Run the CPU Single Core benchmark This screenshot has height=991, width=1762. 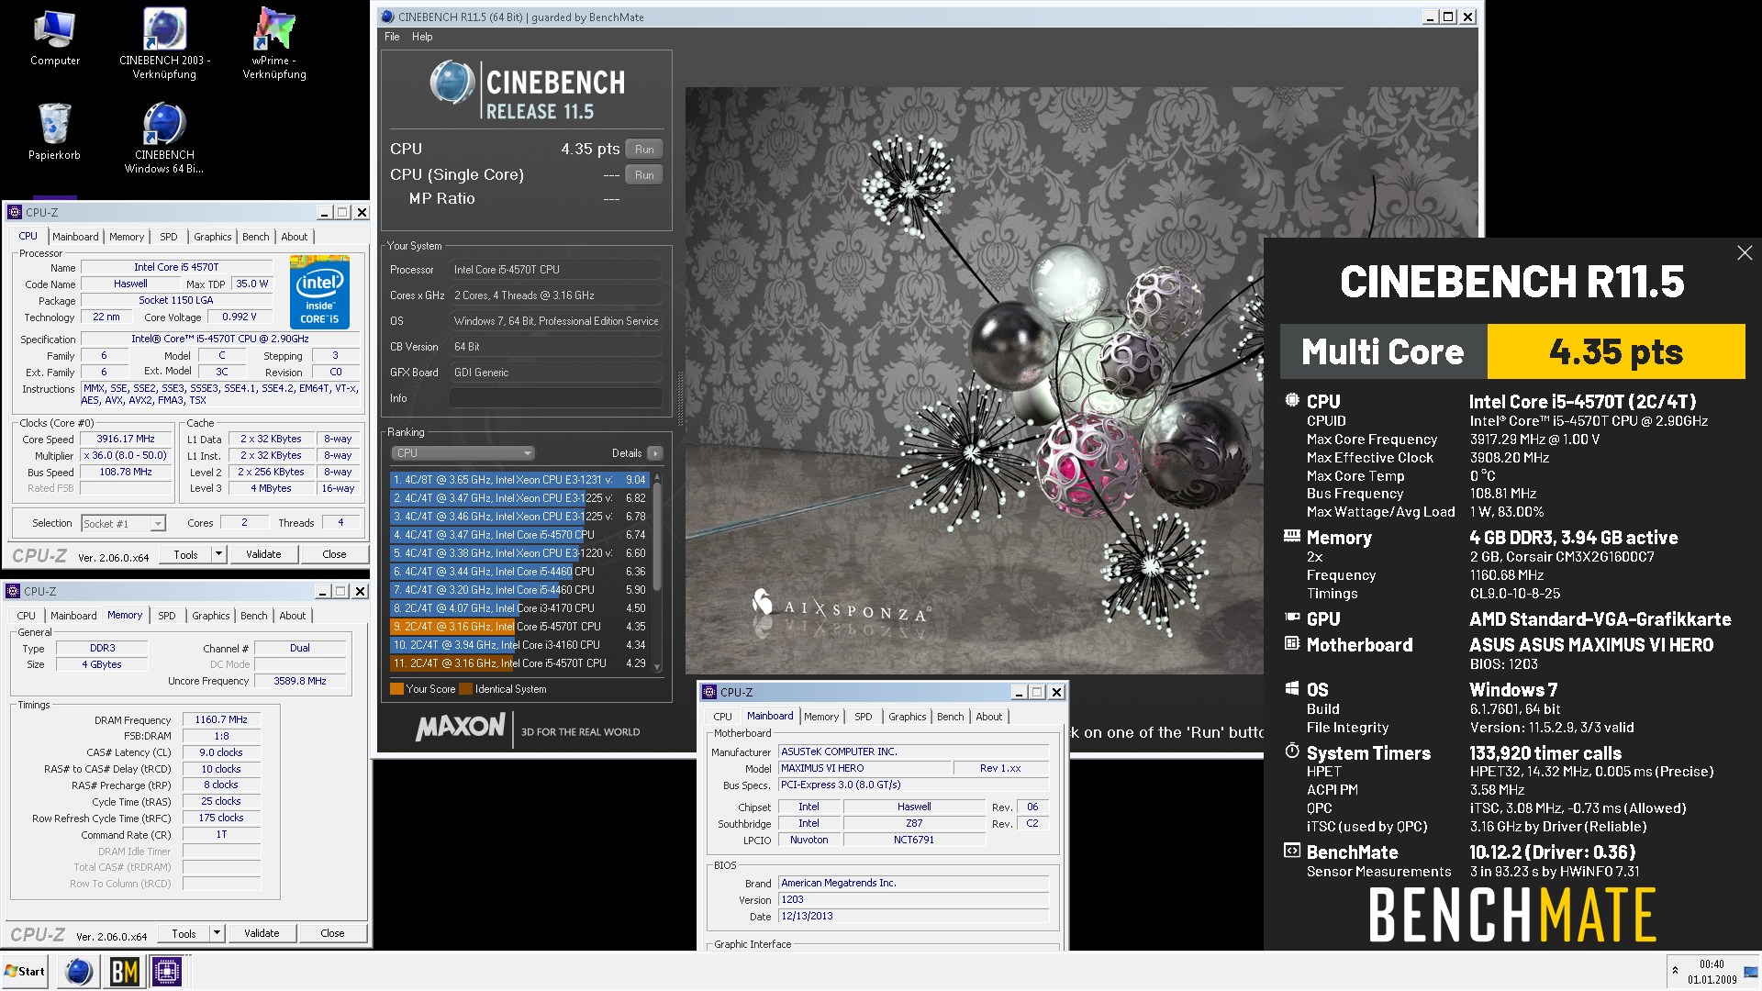point(644,175)
